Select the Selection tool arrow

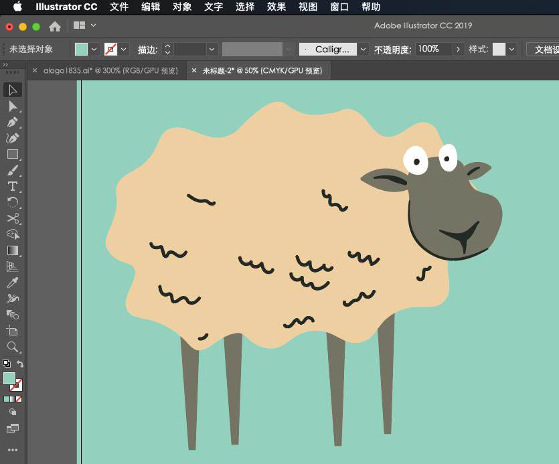coord(13,90)
